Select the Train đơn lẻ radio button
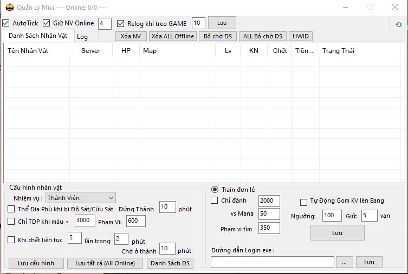This screenshot has width=408, height=274. tap(215, 189)
